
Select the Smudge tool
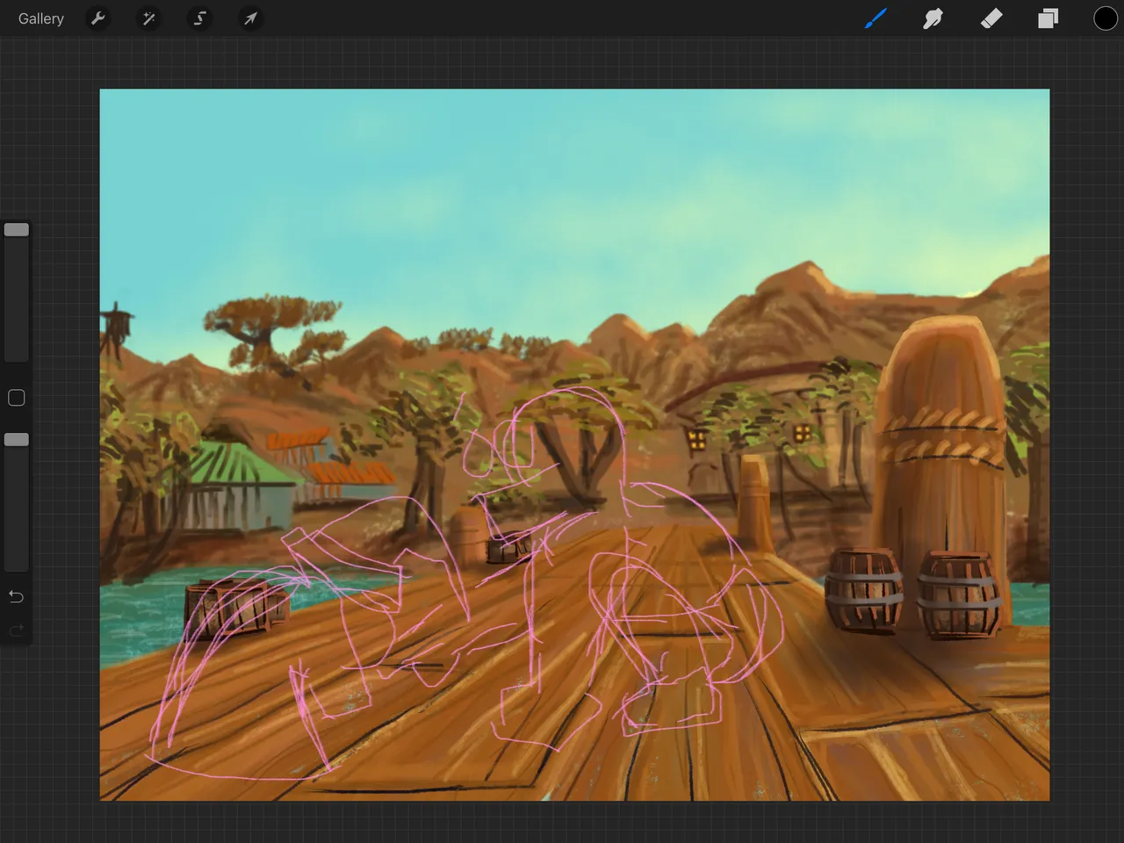933,18
